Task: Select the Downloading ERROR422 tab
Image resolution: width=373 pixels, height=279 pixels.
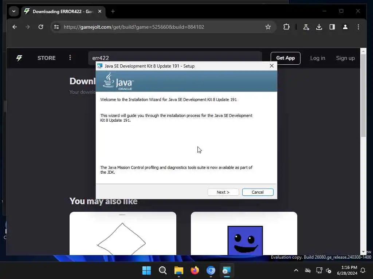Action: click(x=63, y=11)
